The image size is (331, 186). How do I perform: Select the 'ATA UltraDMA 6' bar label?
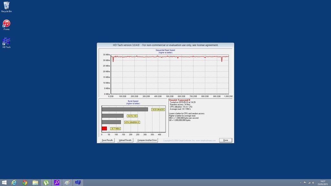point(132,122)
